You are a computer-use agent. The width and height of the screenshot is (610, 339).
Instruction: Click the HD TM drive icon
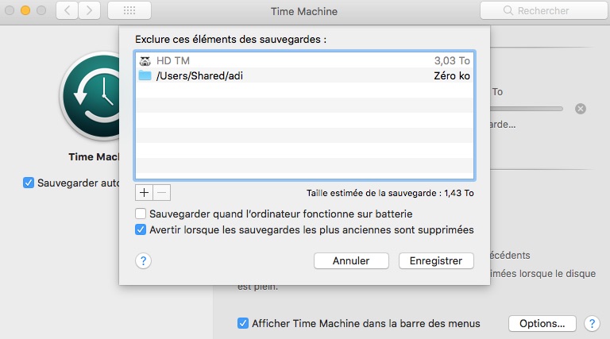tap(145, 60)
